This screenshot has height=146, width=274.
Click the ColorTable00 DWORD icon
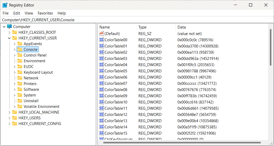click(101, 40)
